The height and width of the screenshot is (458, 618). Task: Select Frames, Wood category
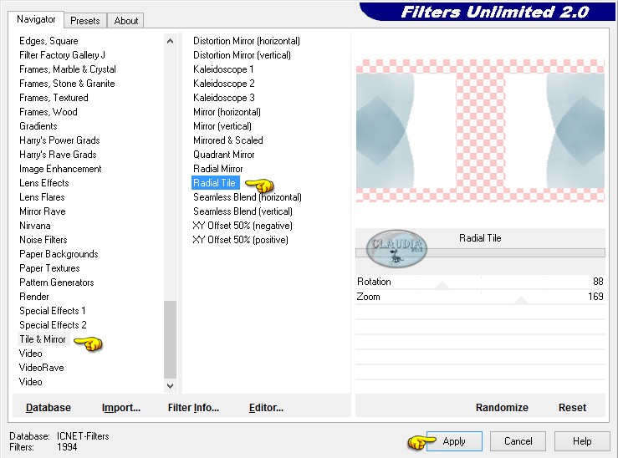tap(48, 112)
